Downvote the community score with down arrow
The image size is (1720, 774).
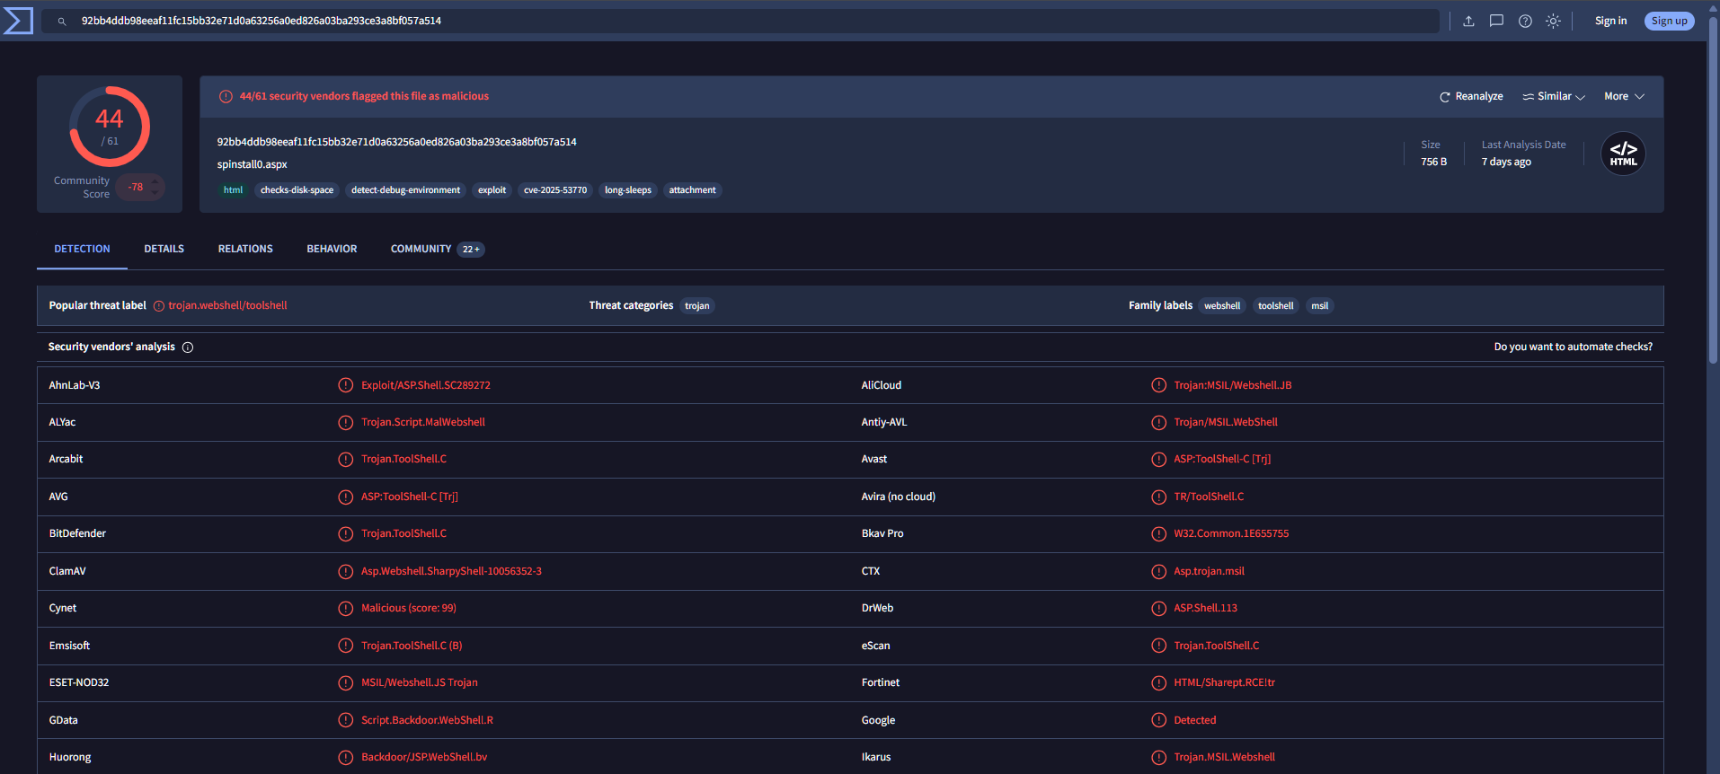[155, 192]
